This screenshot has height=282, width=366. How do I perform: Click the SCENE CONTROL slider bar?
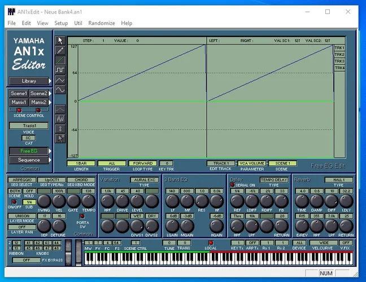pos(29,110)
